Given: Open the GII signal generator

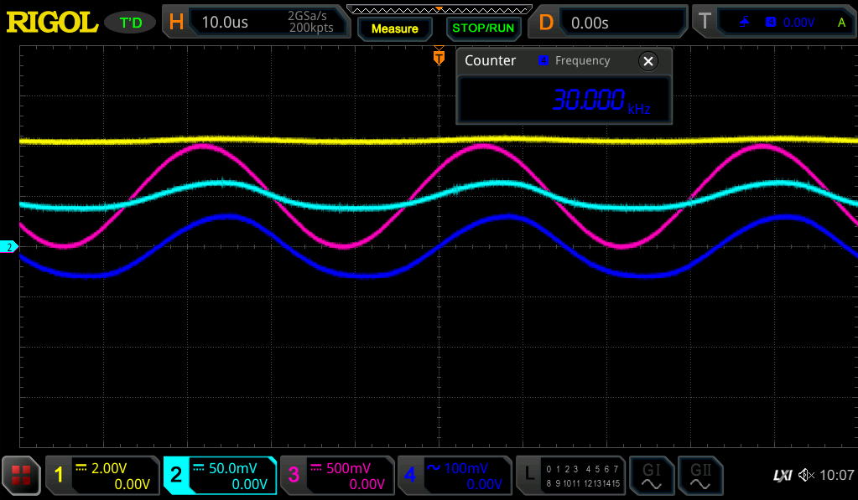Looking at the screenshot, I should (699, 476).
